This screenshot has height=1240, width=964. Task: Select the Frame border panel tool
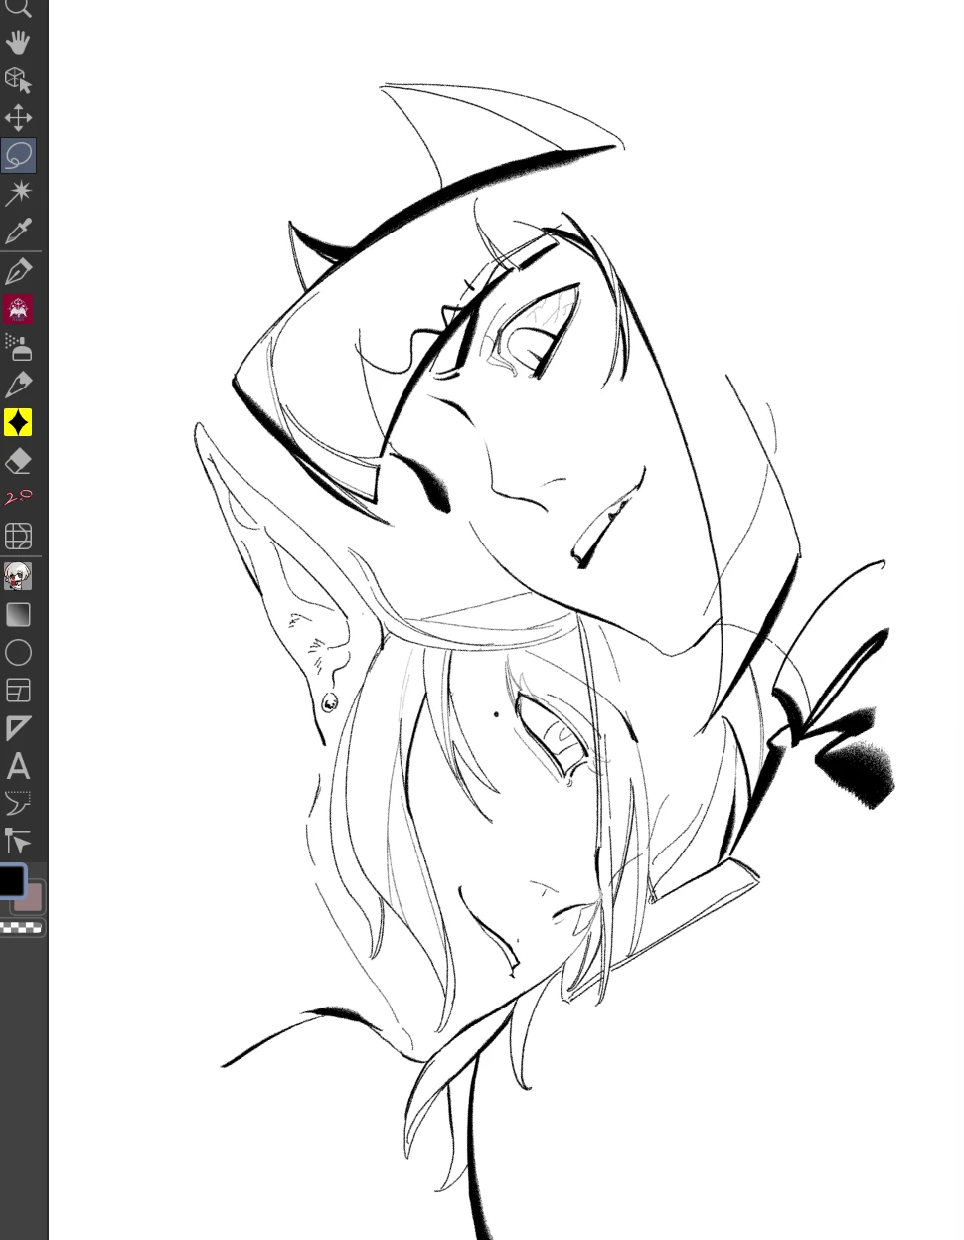(18, 691)
